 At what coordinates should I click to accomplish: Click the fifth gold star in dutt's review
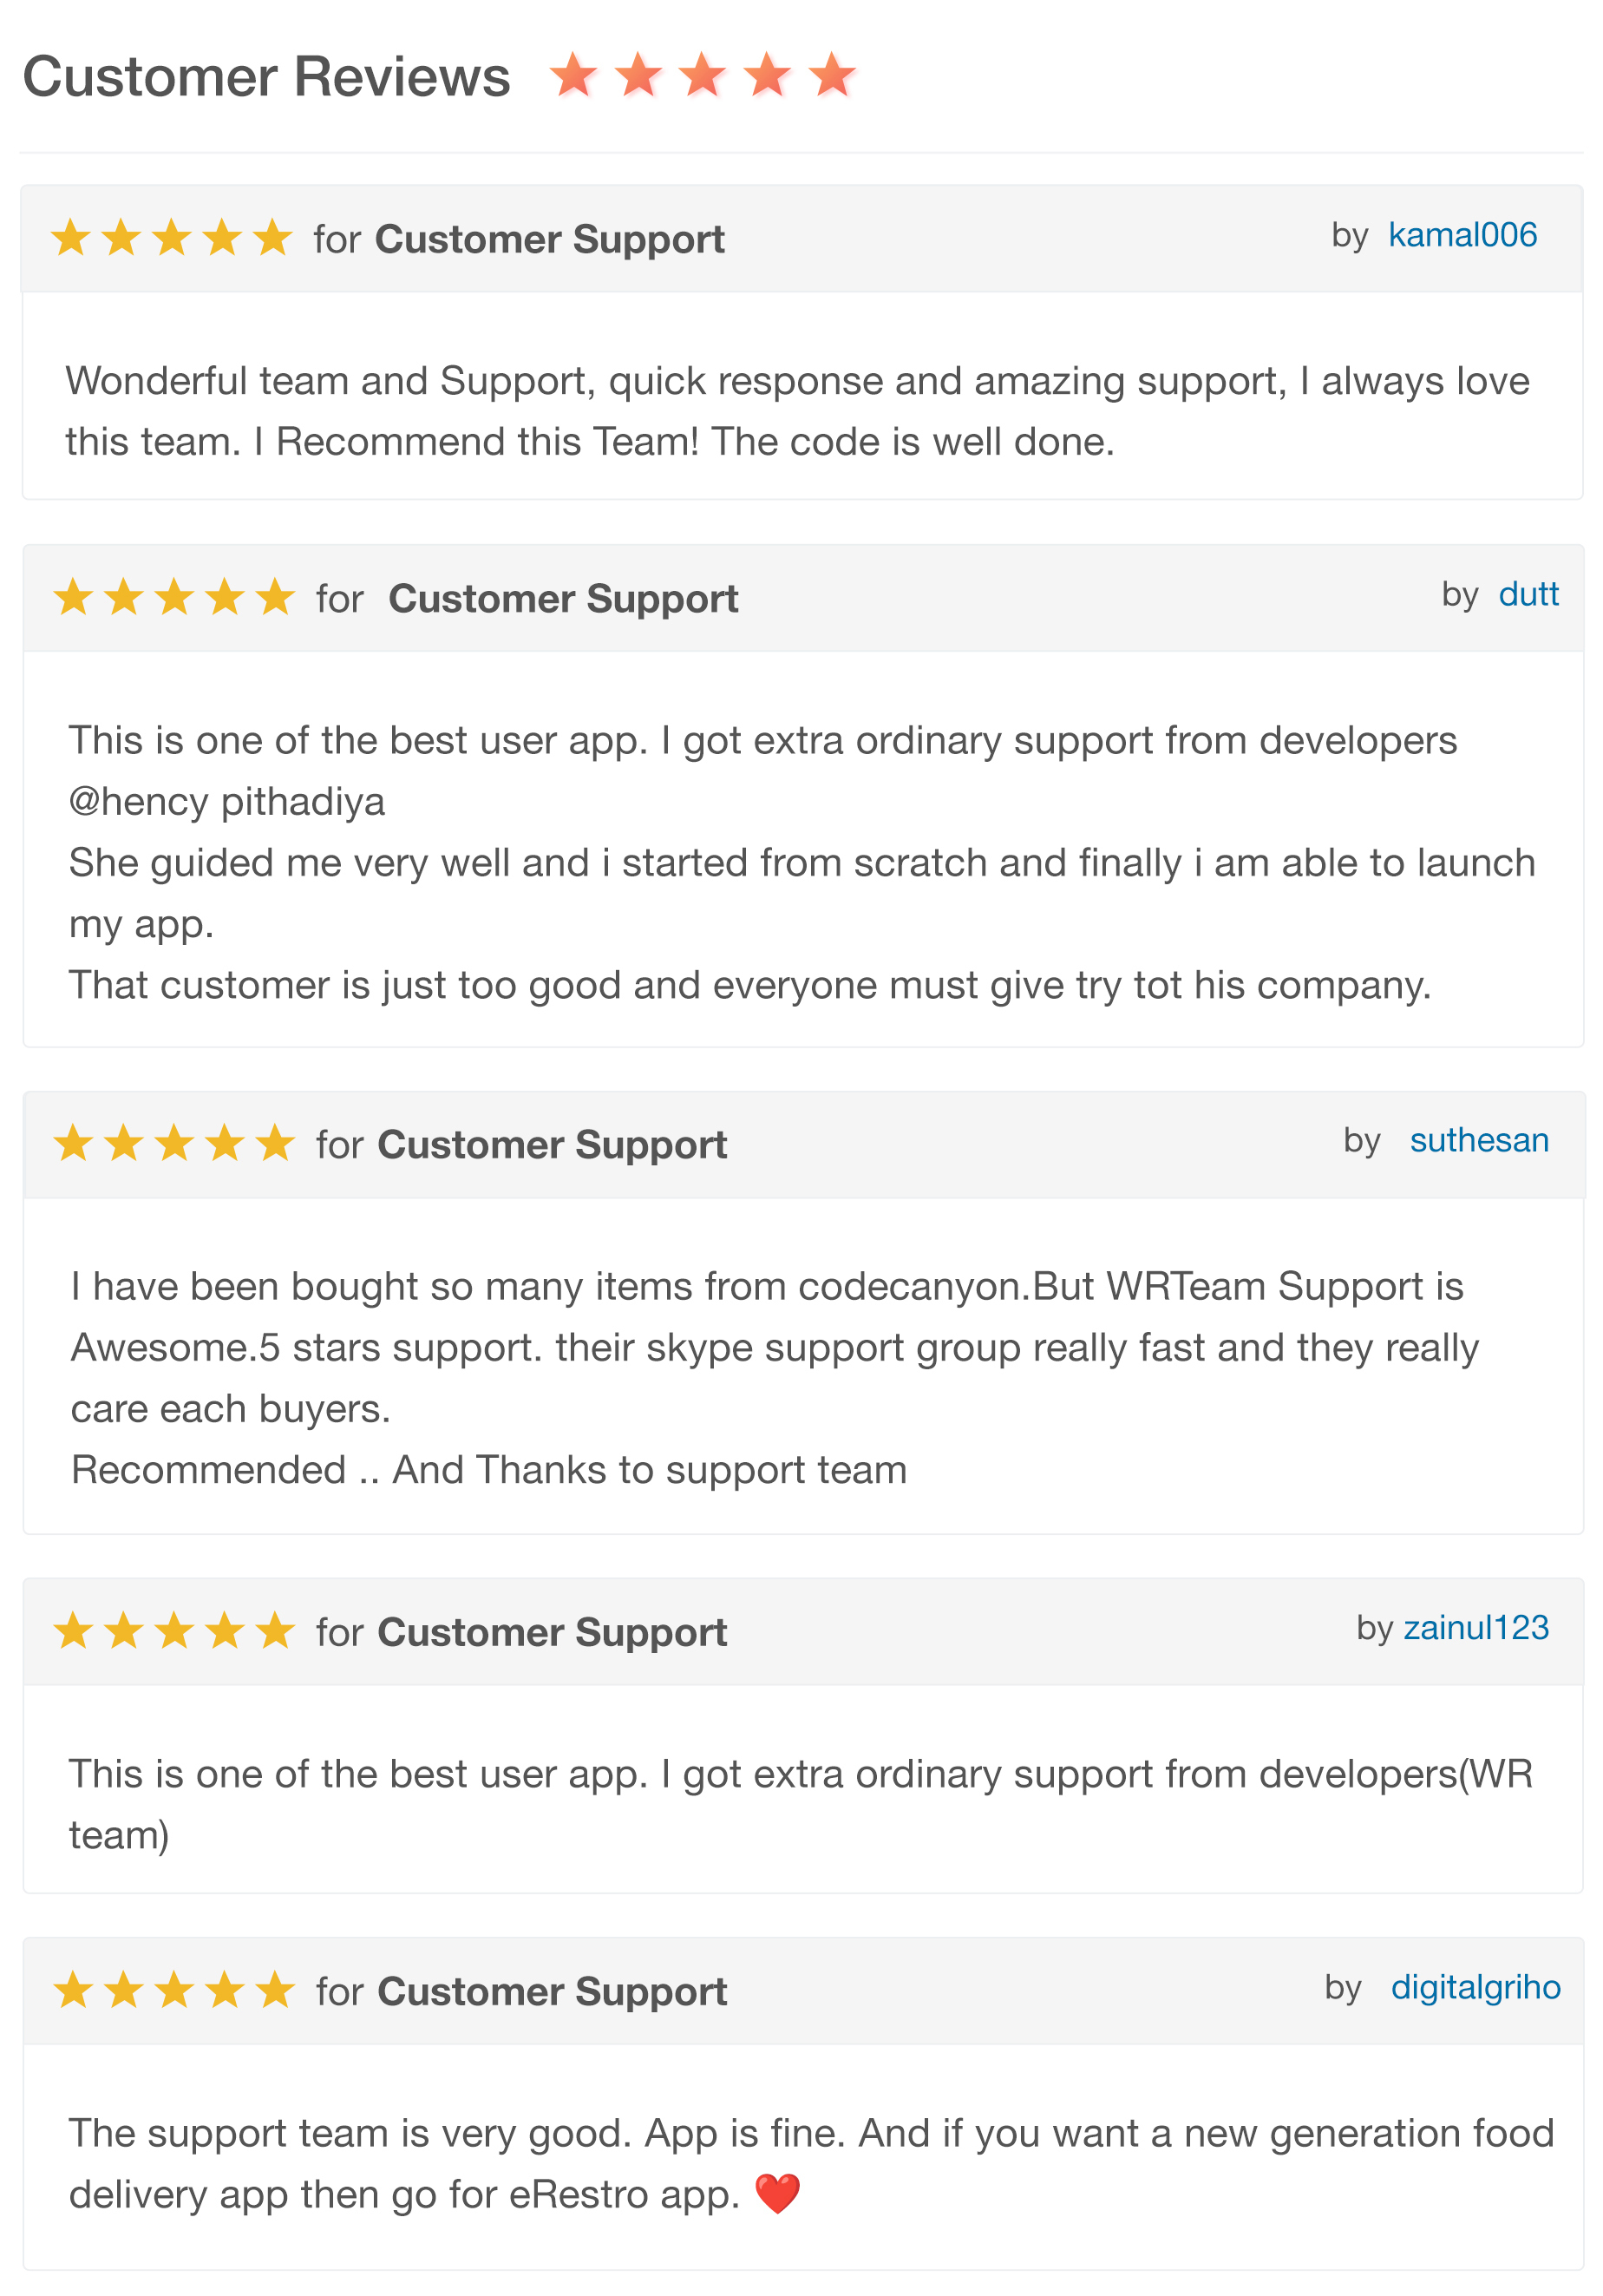click(x=275, y=597)
